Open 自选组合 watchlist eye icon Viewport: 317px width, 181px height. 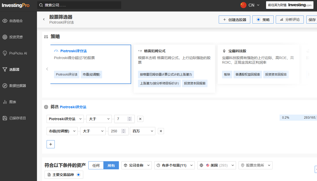point(5,21)
